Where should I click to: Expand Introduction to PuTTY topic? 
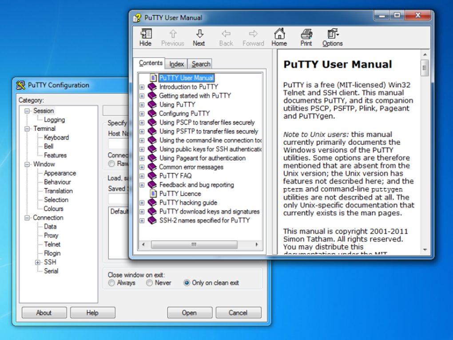(142, 87)
